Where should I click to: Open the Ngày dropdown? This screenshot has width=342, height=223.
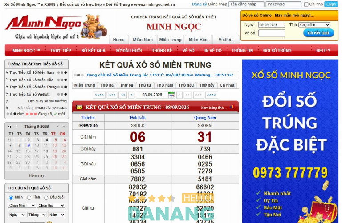tap(17, 215)
